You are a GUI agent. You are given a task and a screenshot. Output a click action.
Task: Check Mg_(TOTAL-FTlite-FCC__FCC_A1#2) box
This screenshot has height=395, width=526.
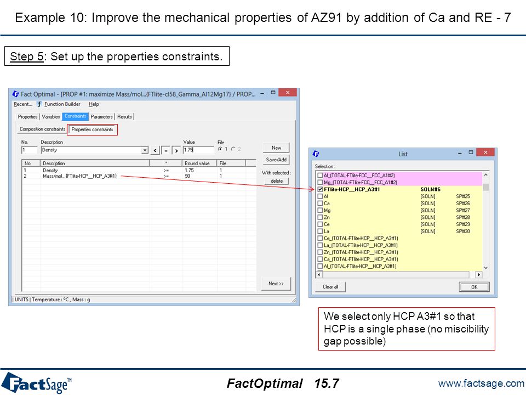point(320,182)
